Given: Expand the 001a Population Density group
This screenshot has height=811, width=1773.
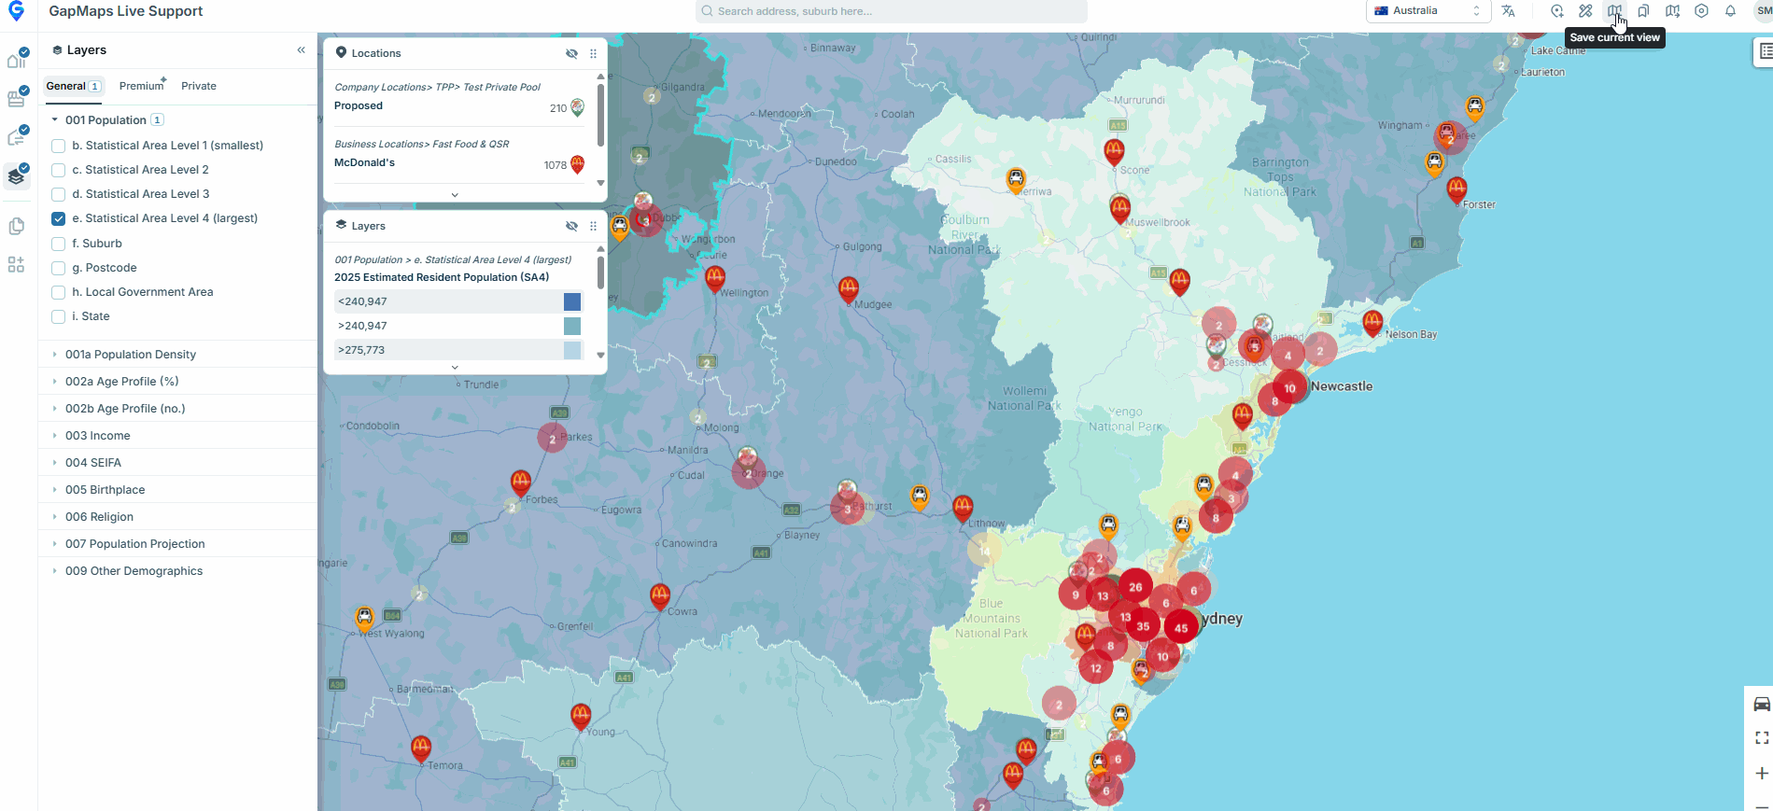Looking at the screenshot, I should (54, 355).
